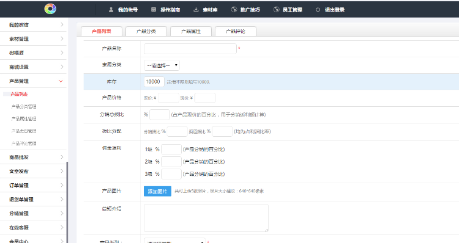Select 产品属性管理 in sidebar submenu

click(24, 119)
